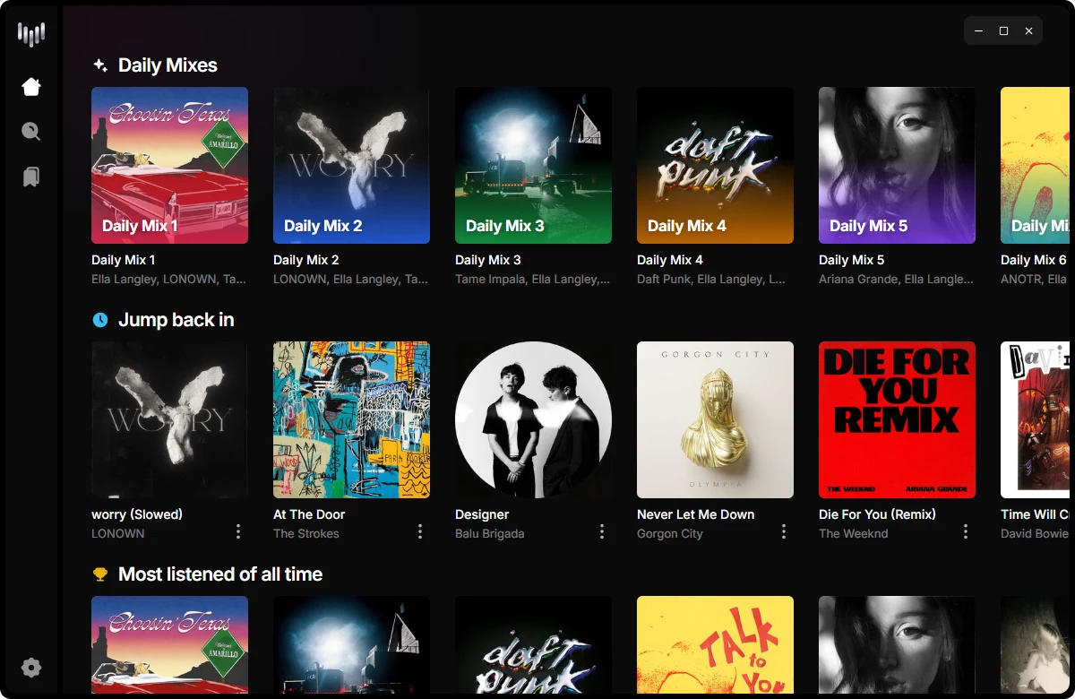The height and width of the screenshot is (699, 1075).
Task: Open Settings gear in sidebar
Action: pos(31,668)
